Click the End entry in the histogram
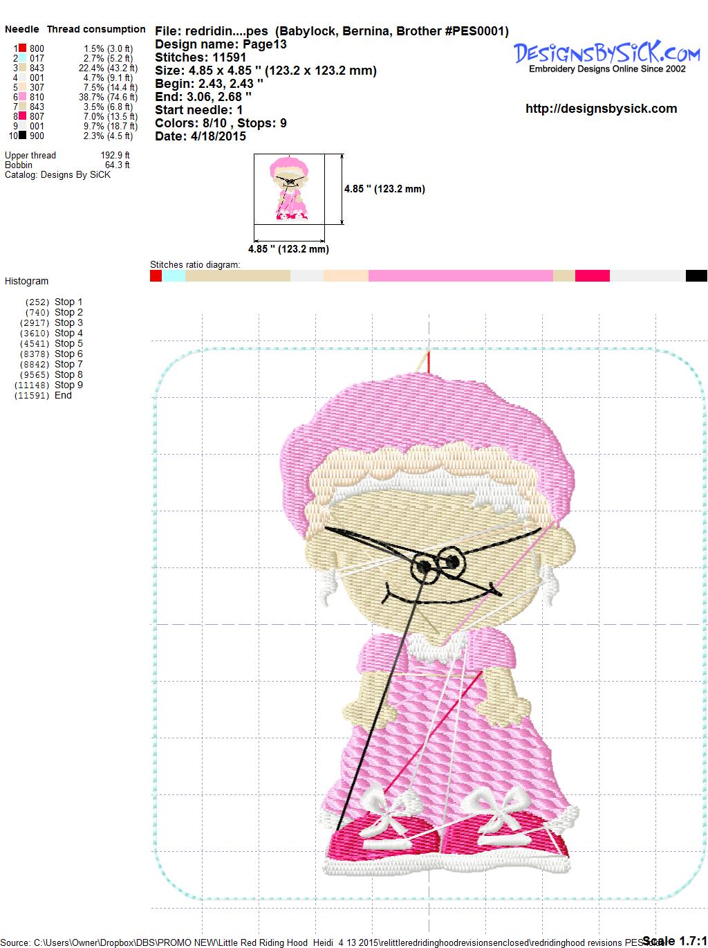 click(x=63, y=395)
